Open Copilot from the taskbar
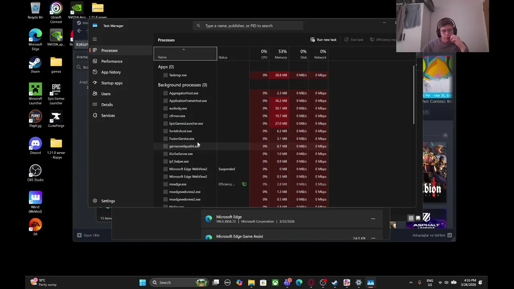 [239, 283]
